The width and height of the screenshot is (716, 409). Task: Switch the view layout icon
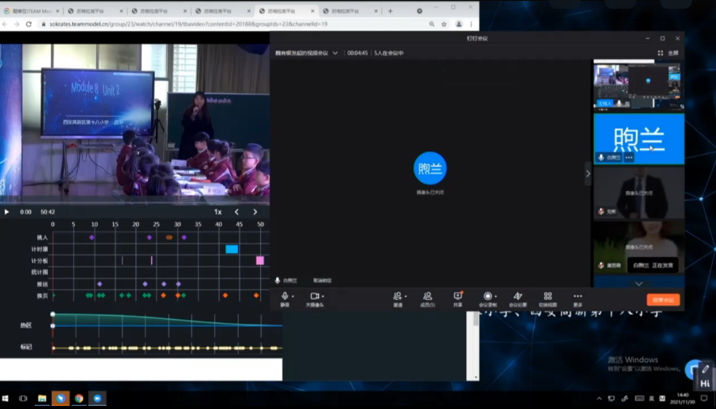click(547, 296)
